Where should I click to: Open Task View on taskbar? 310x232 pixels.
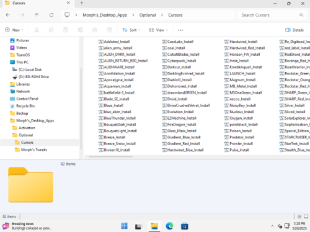(x=138, y=226)
